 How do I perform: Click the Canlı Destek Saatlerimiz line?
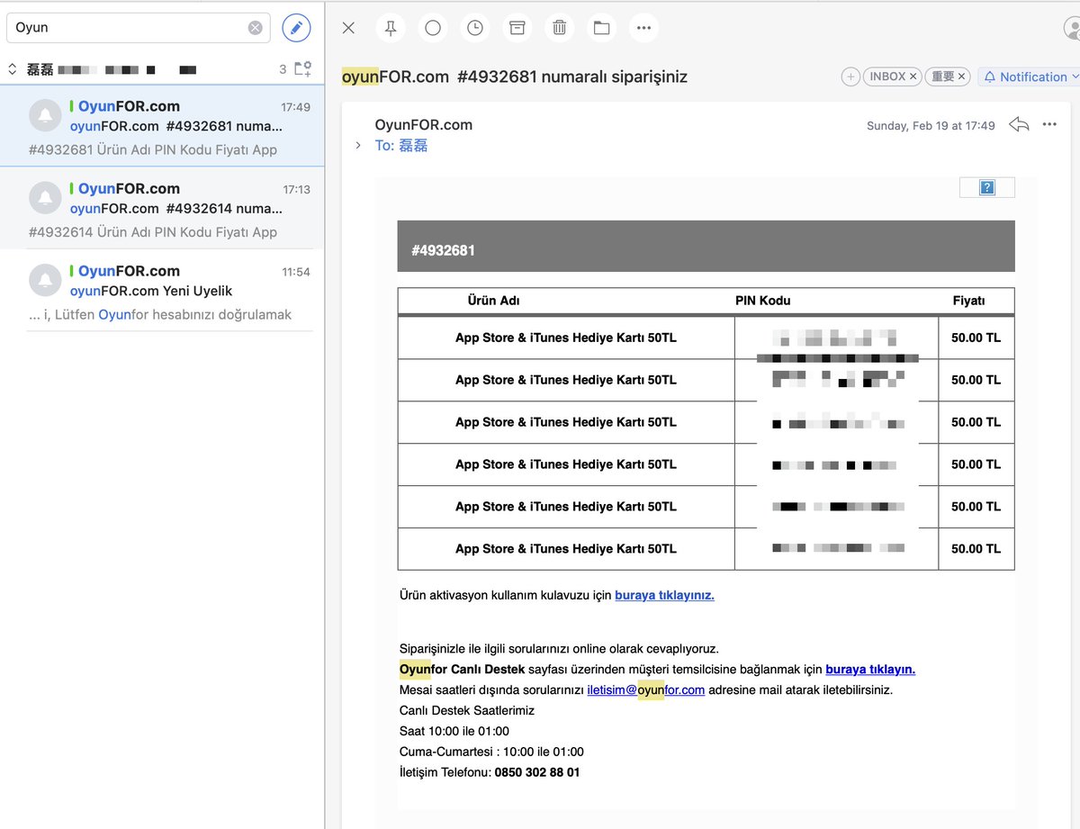[x=467, y=710]
